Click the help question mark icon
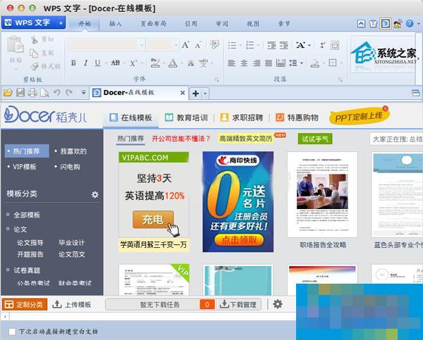 410,24
